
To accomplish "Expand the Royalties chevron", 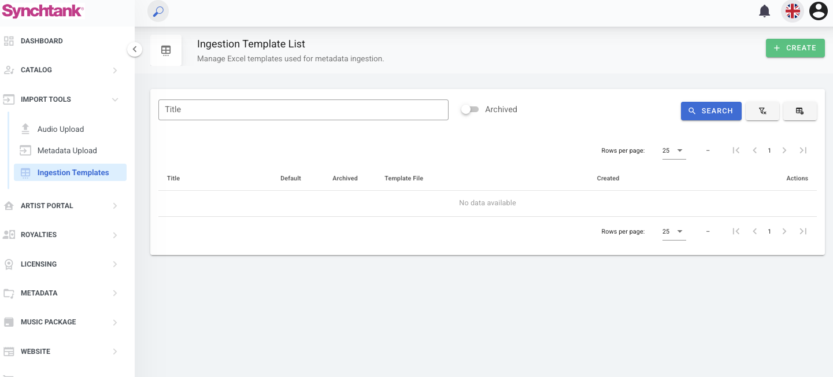I will [115, 235].
